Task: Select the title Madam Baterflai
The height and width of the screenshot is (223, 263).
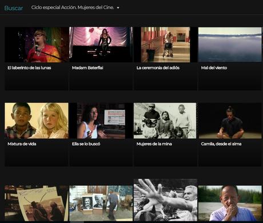Action: point(87,68)
